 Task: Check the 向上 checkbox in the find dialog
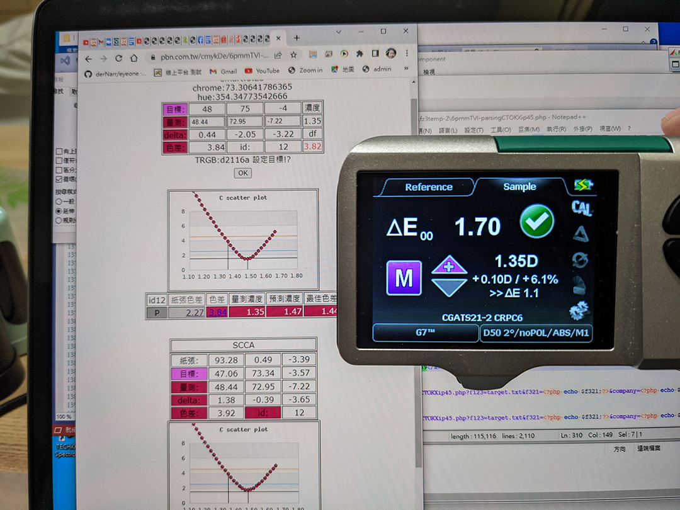[x=59, y=151]
